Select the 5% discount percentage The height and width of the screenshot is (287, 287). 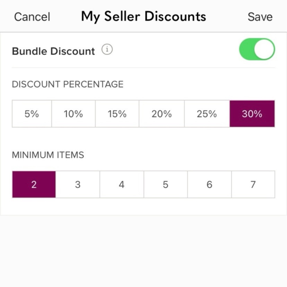point(32,114)
